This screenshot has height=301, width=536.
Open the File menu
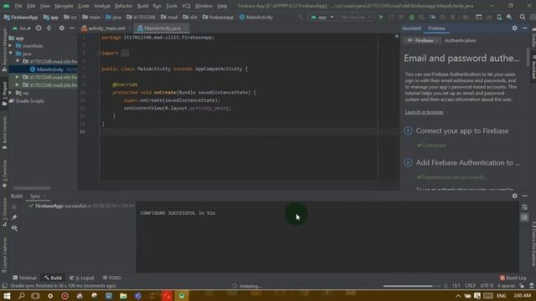tap(18, 6)
